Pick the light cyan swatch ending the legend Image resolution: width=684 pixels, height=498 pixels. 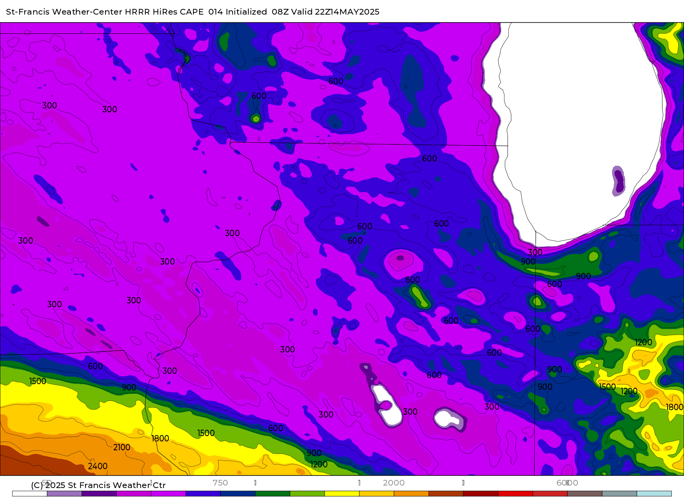click(654, 494)
